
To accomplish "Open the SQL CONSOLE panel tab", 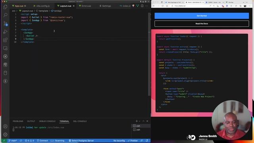I will coord(80,121).
